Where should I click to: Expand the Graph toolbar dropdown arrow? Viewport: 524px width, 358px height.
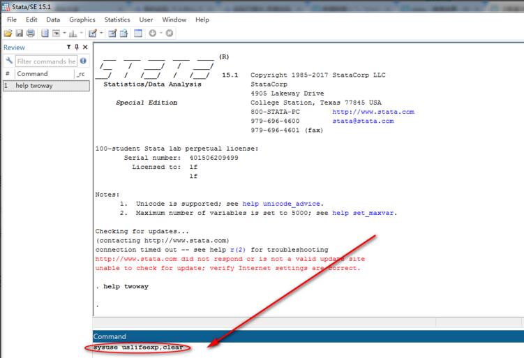pos(81,33)
